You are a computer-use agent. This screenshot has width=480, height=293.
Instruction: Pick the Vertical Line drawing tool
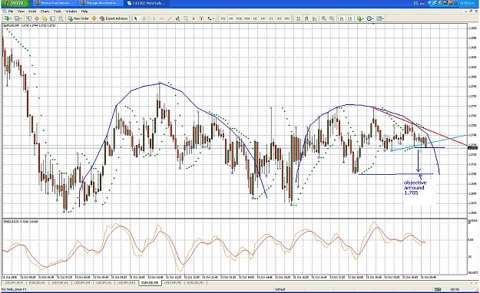pos(154,18)
